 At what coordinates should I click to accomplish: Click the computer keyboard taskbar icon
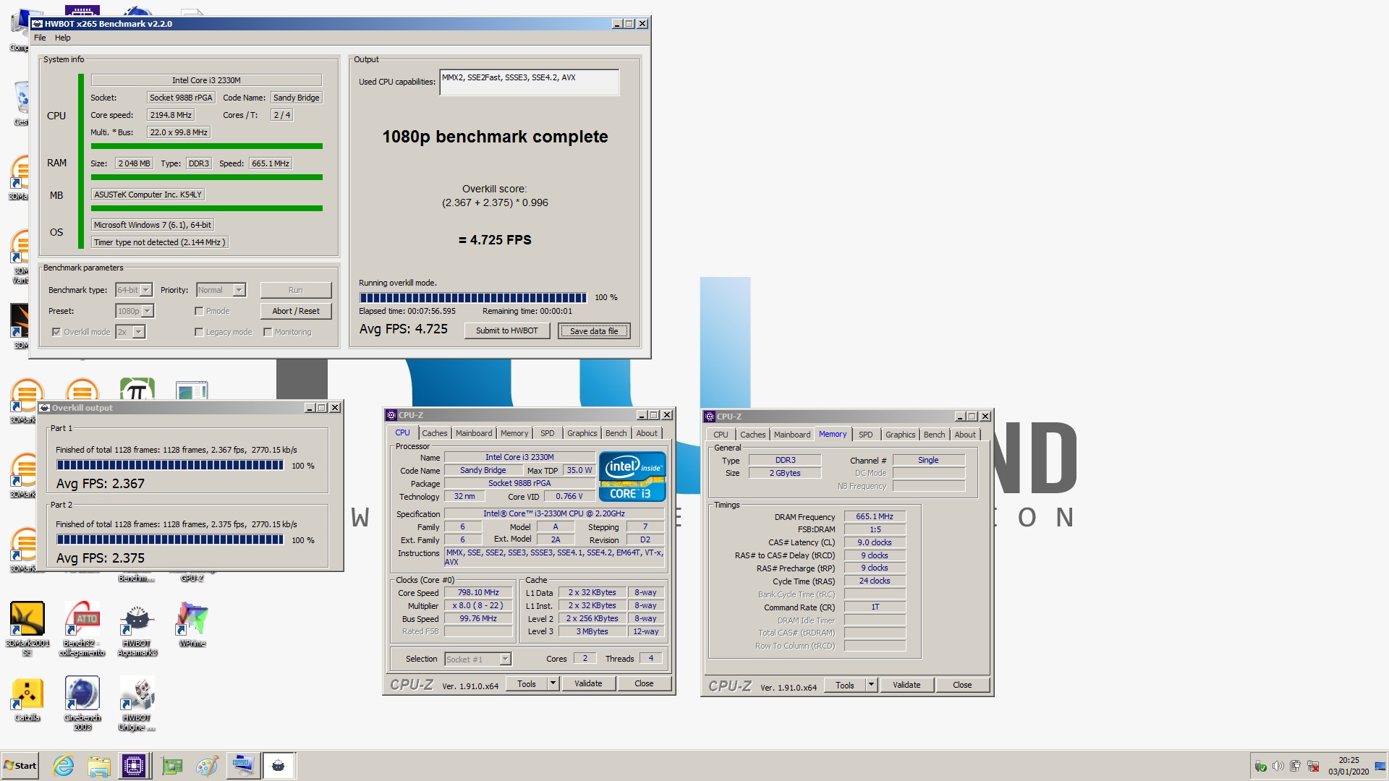242,766
